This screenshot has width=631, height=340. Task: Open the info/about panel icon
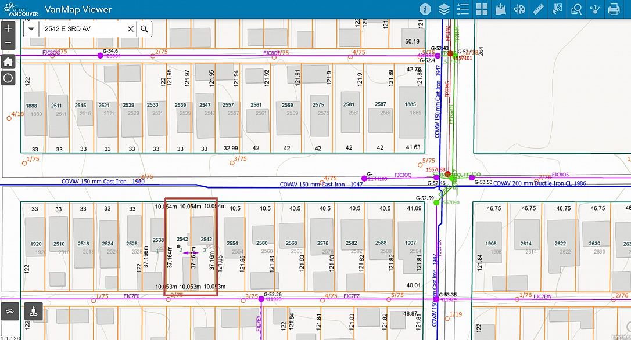pyautogui.click(x=425, y=9)
